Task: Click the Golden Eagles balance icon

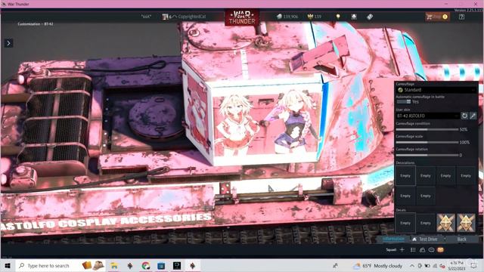Action: tap(310, 17)
